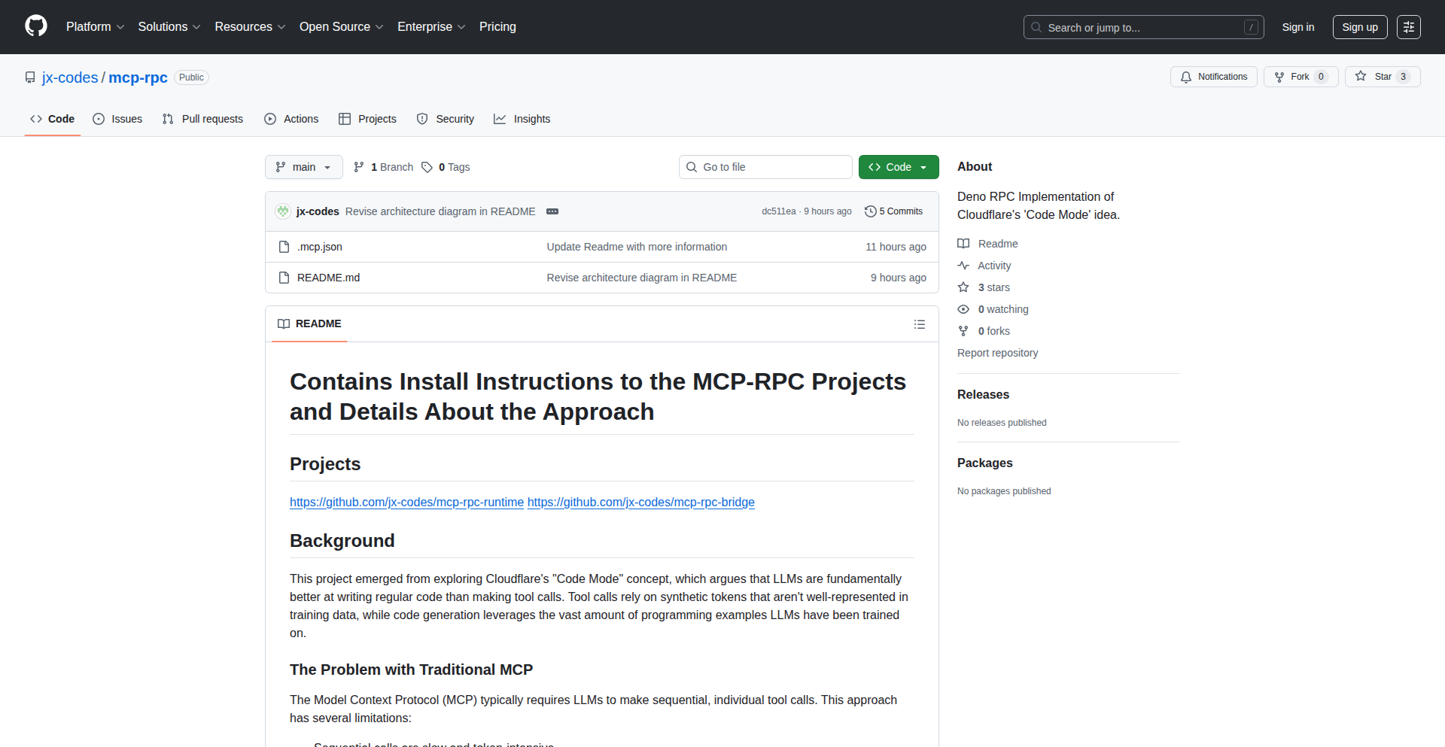The height and width of the screenshot is (747, 1445).
Task: Click the GitHub logo home icon
Action: tap(36, 26)
